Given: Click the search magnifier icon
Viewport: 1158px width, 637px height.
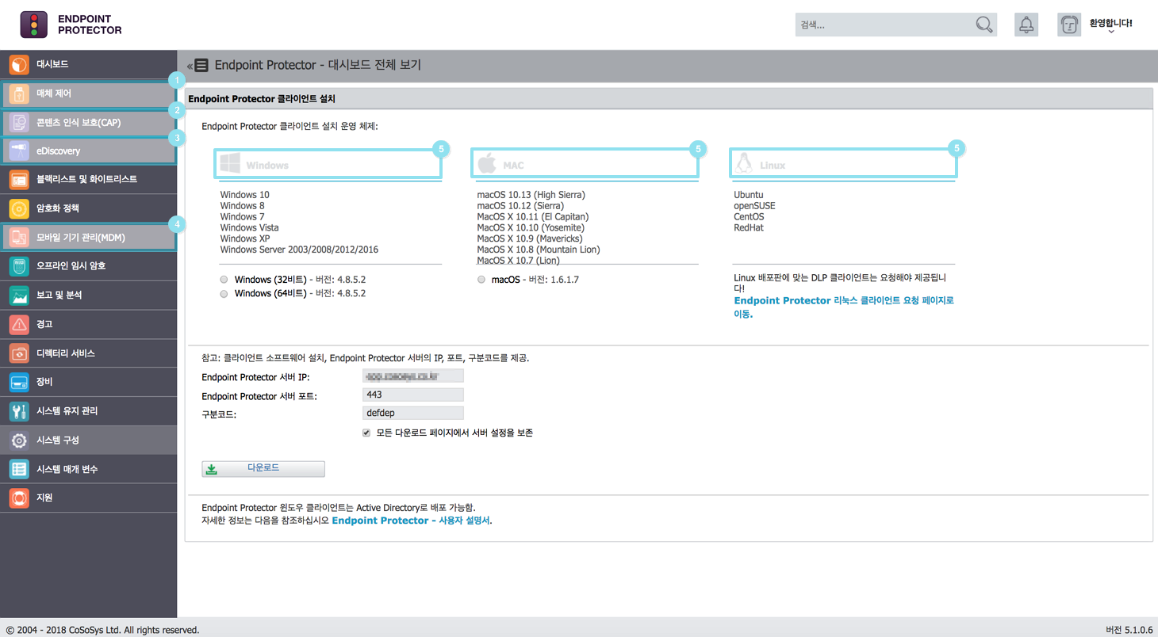Looking at the screenshot, I should (984, 25).
